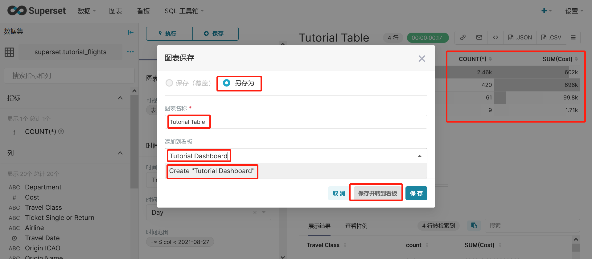The image size is (592, 259).
Task: Open the hamburger chart options menu
Action: (573, 38)
